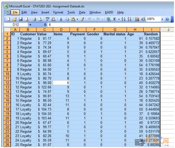Click the Permission icon beside Save

pyautogui.click(x=27, y=19)
